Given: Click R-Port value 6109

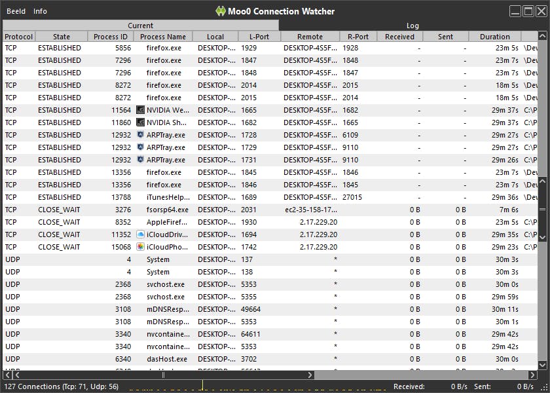Looking at the screenshot, I should [350, 135].
